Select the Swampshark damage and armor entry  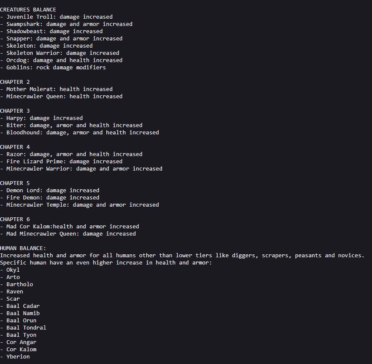(x=66, y=24)
